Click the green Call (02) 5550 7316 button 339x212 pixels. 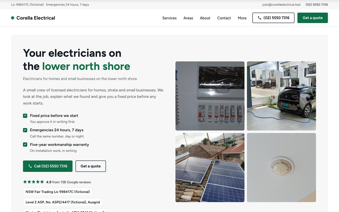click(x=48, y=166)
